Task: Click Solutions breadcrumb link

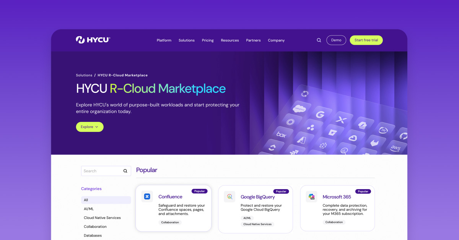Action: [x=84, y=75]
